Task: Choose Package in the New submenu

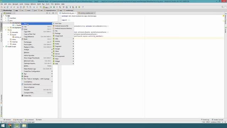Action: [63, 33]
